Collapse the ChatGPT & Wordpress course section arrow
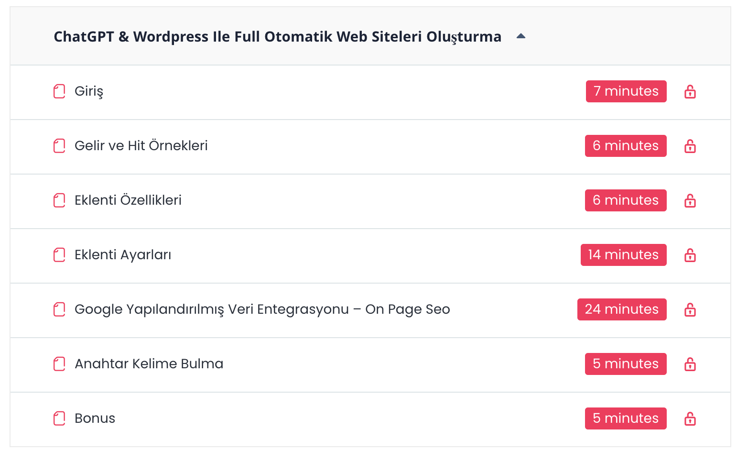 click(521, 36)
